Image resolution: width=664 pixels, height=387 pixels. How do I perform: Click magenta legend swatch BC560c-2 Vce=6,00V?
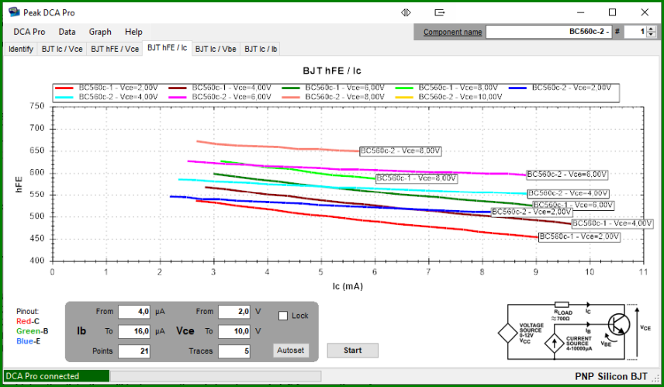tap(178, 97)
